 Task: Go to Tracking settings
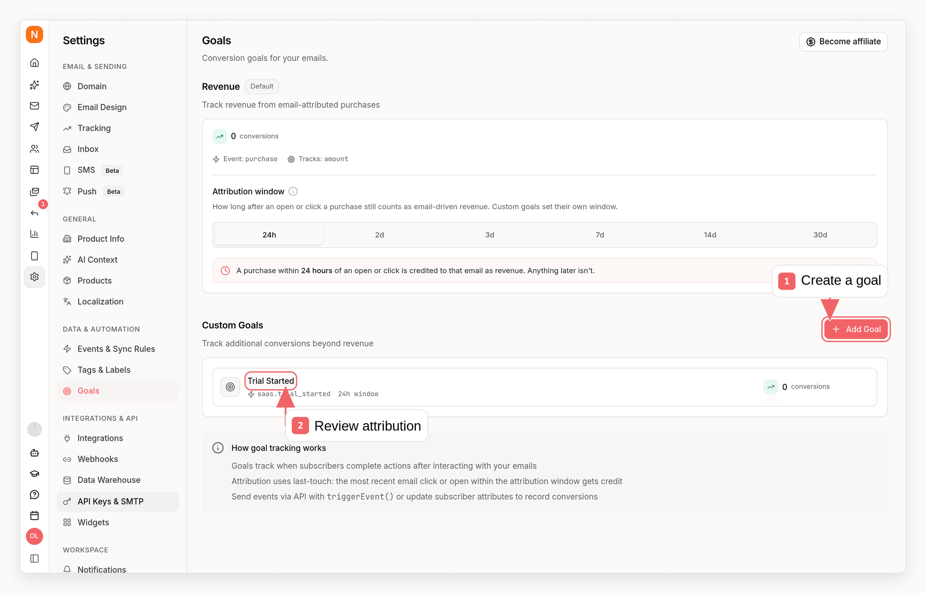tap(118, 128)
